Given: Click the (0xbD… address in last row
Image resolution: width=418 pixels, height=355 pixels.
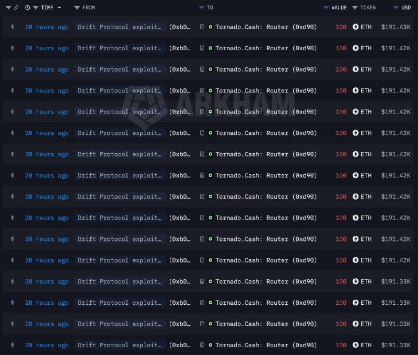Looking at the screenshot, I should (180, 345).
